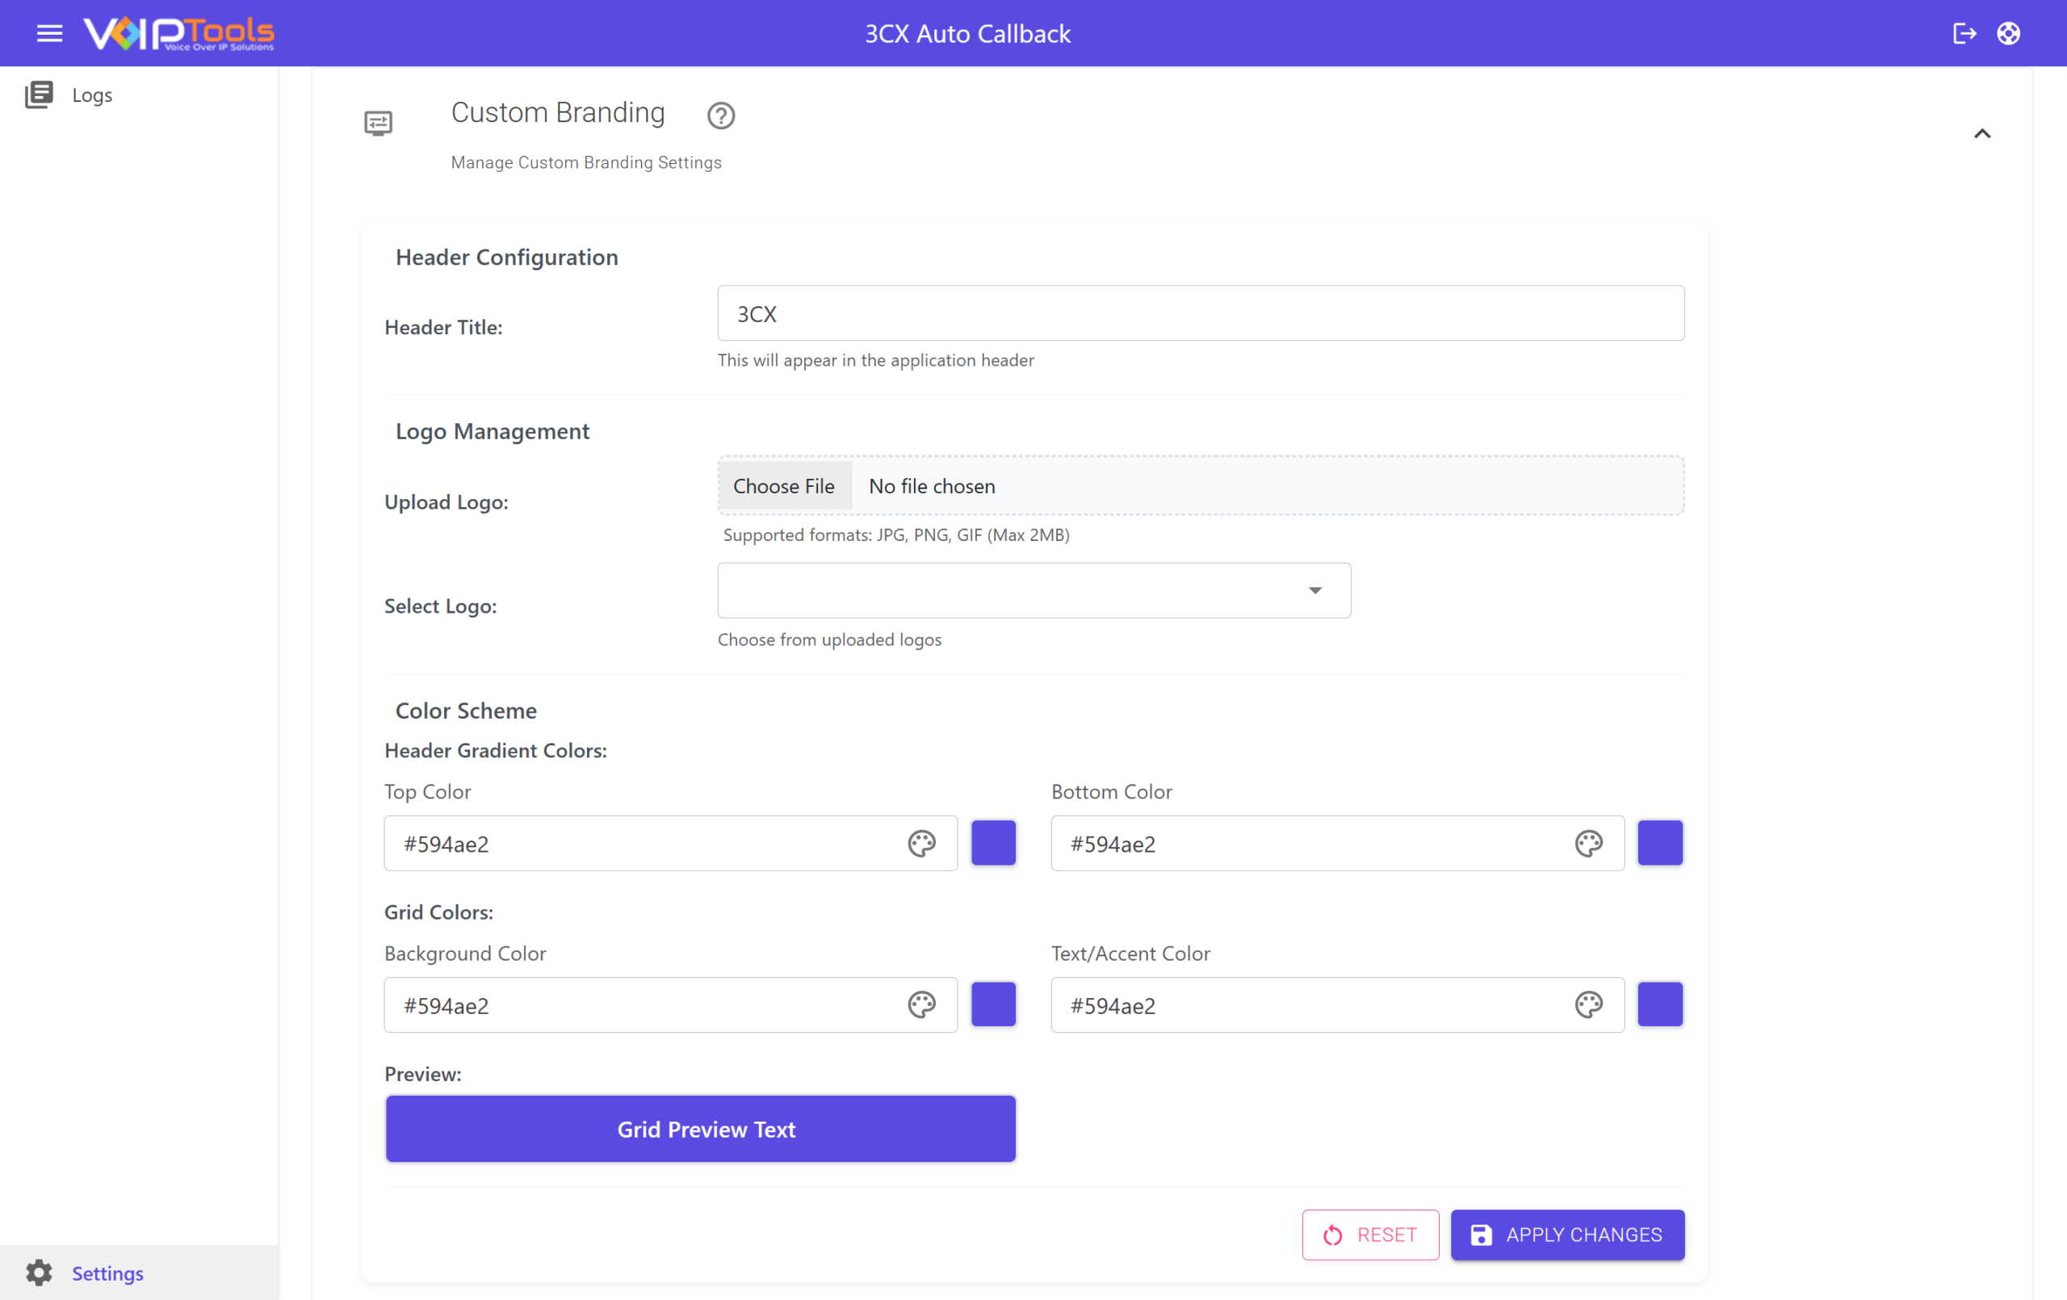Click the RESET button
The height and width of the screenshot is (1300, 2067).
pos(1370,1235)
